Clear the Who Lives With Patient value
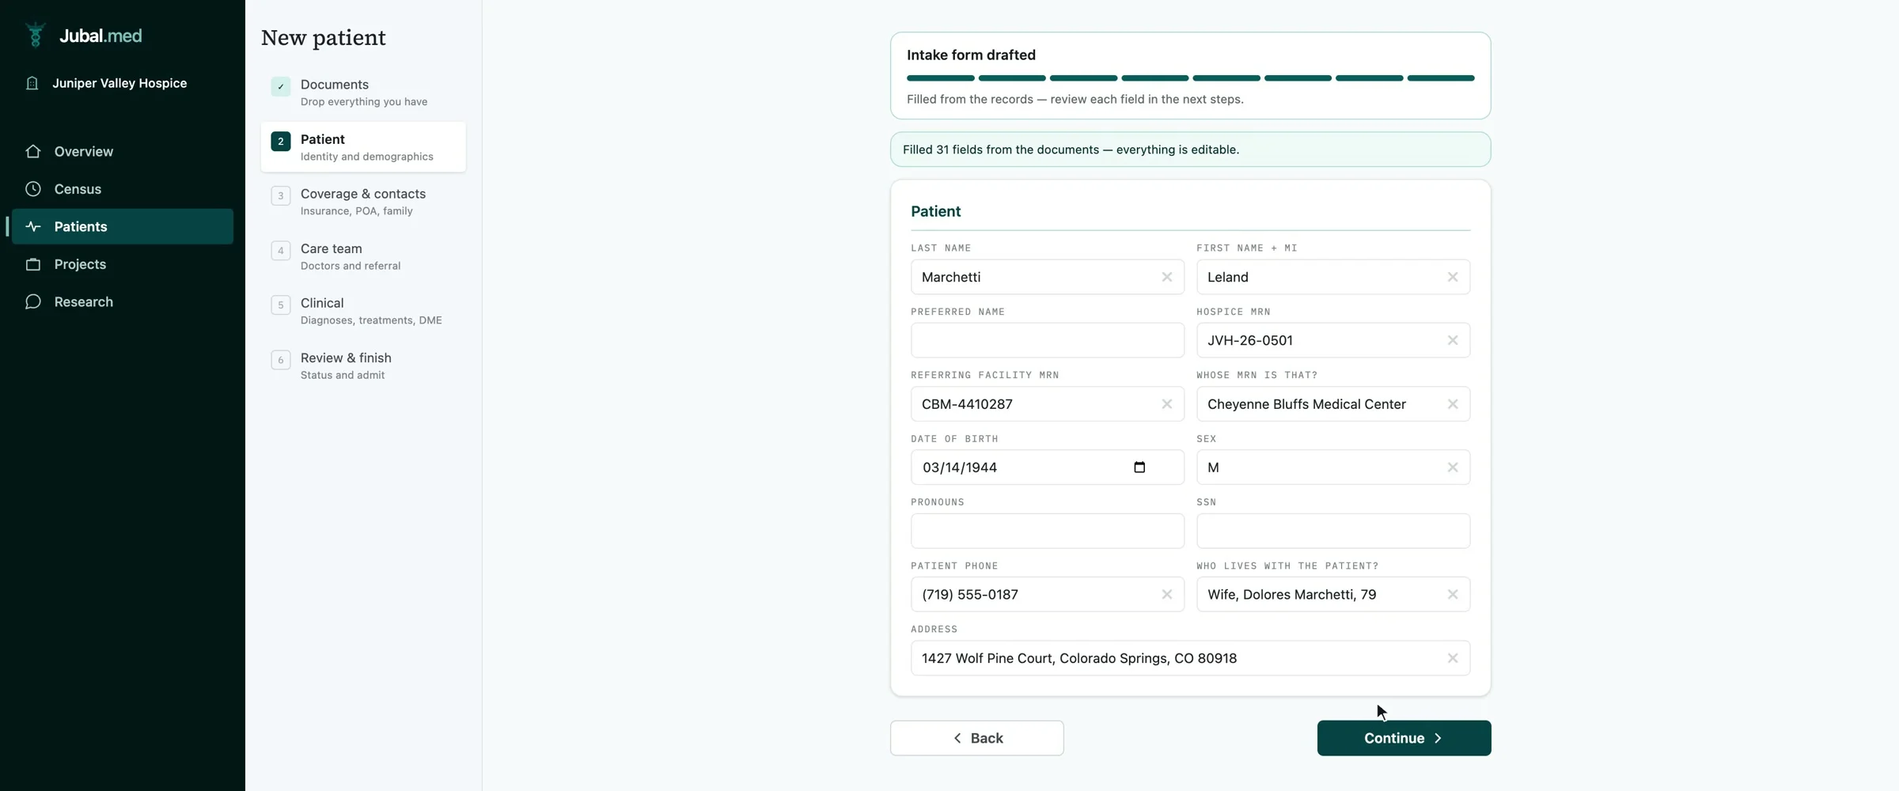 tap(1452, 594)
